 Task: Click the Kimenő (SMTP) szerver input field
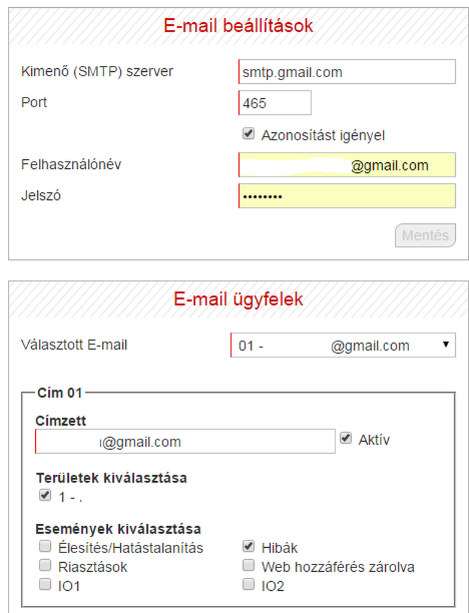tap(347, 72)
